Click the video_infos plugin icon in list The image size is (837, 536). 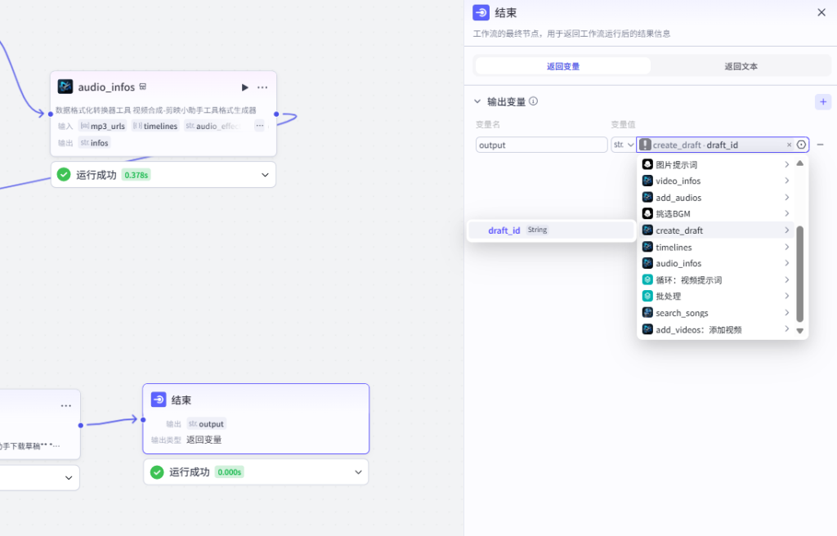[x=647, y=181]
